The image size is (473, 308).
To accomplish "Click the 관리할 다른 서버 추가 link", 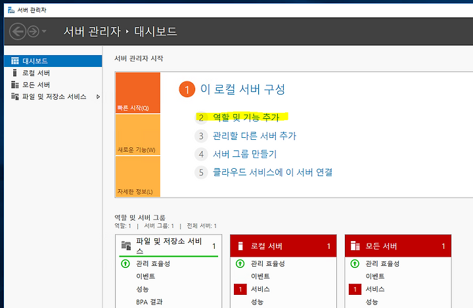I will 255,136.
